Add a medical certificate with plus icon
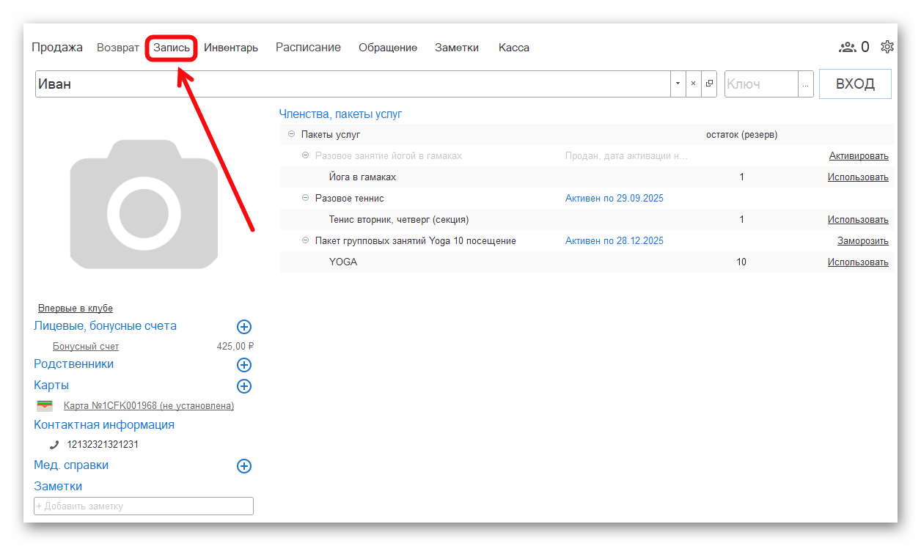921x546 pixels. click(x=244, y=466)
